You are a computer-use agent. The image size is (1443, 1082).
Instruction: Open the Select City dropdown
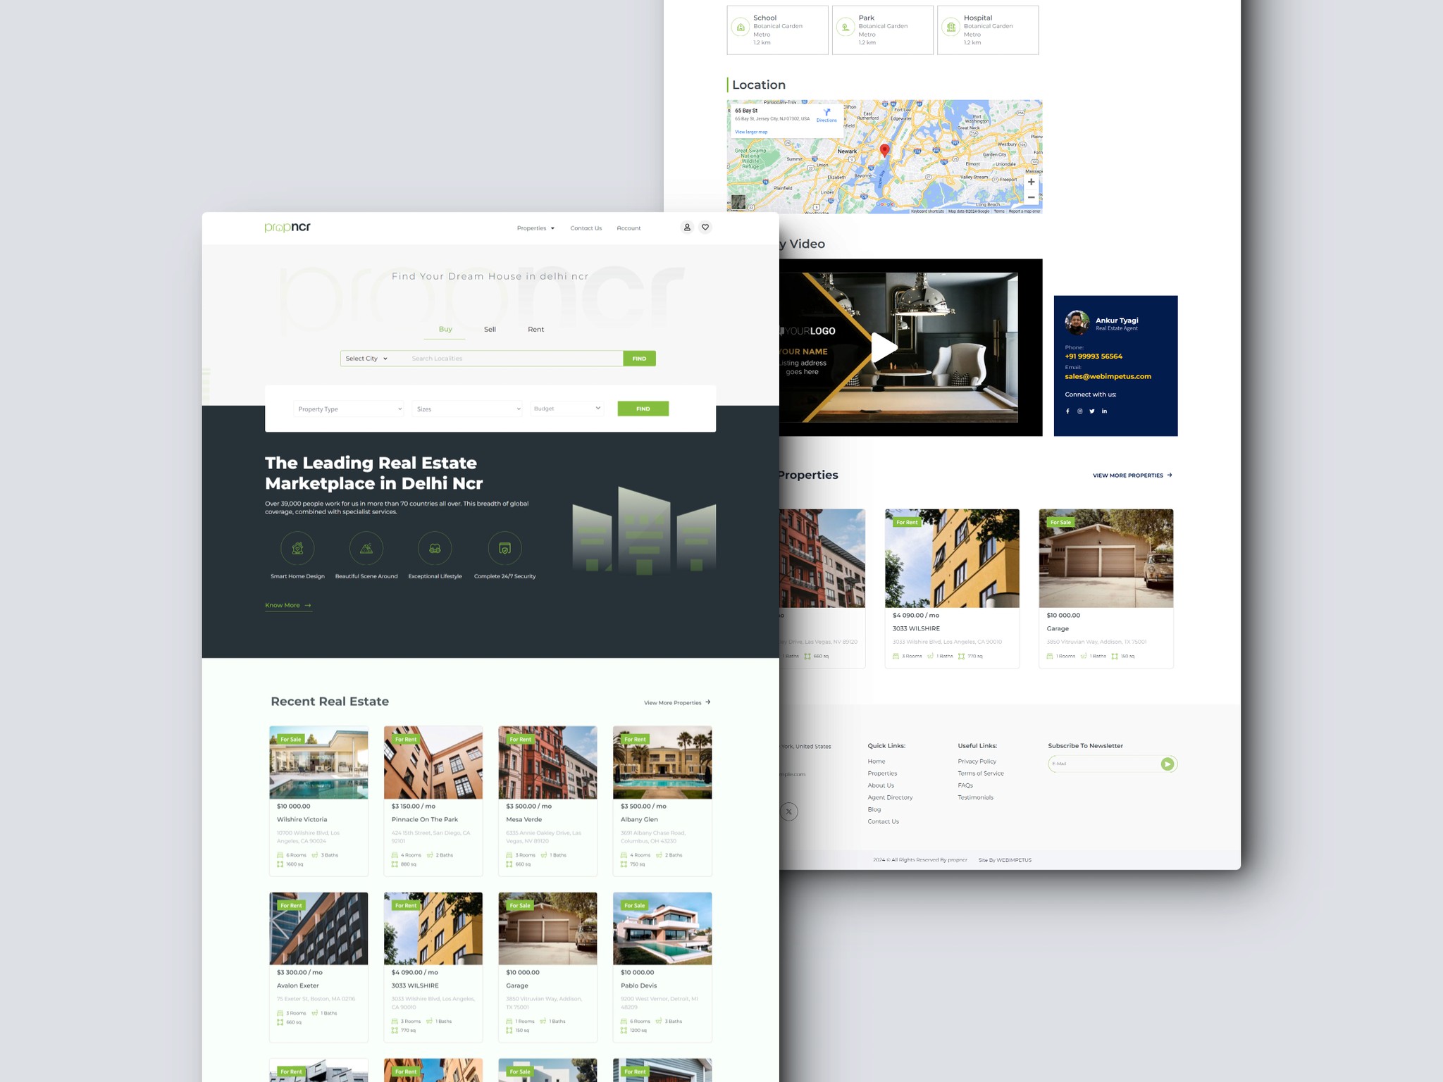click(x=368, y=358)
